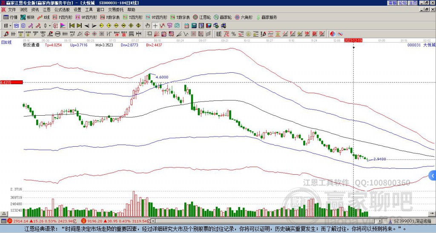Viewport: 436px width, 233px height.
Task: Open the T数字表 number table
Action: click(x=180, y=17)
